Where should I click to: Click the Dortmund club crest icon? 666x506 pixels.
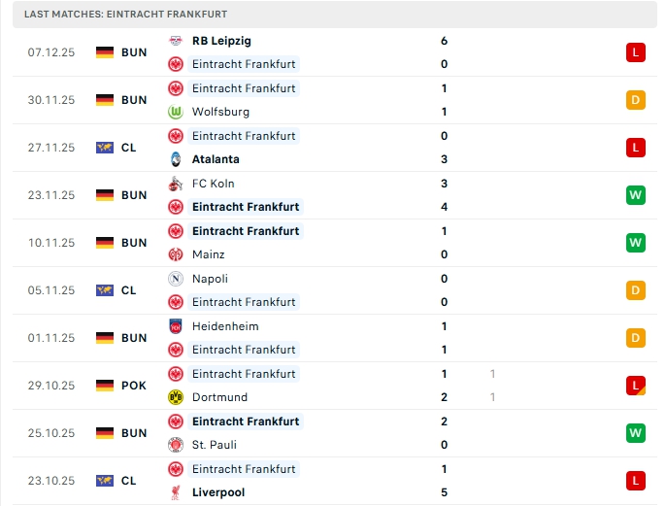pos(176,397)
